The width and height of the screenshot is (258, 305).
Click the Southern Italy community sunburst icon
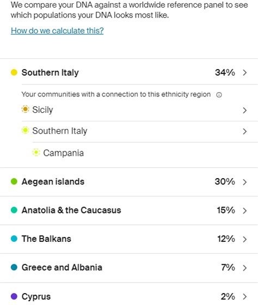[x=25, y=130]
